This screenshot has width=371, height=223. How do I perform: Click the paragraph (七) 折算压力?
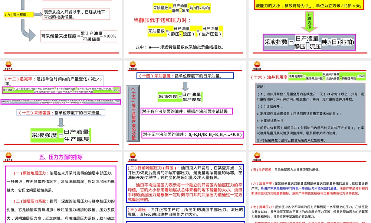tap(309, 211)
